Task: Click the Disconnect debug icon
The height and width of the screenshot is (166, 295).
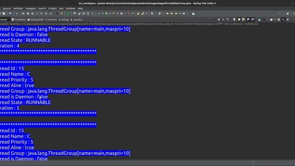Action: pyautogui.click(x=37, y=13)
